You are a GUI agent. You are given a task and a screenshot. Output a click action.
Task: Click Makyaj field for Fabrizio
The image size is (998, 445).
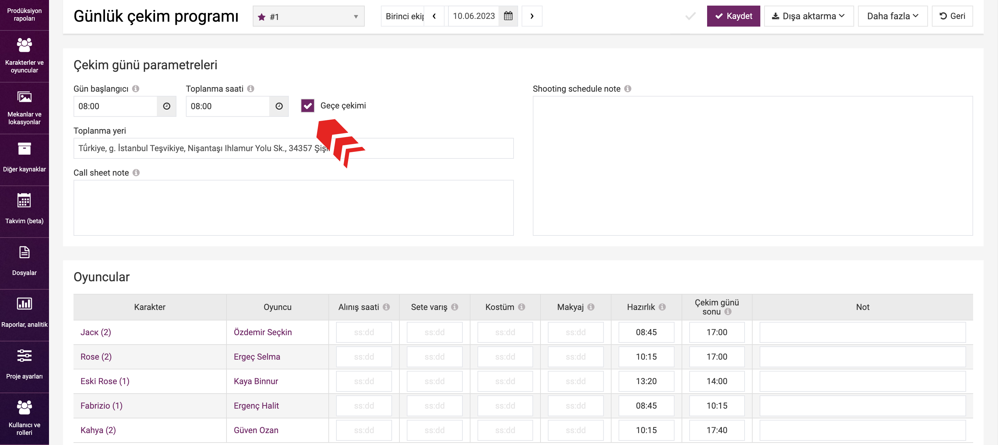coord(575,405)
